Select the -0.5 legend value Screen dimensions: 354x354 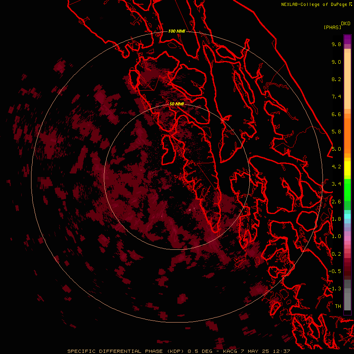[335, 271]
